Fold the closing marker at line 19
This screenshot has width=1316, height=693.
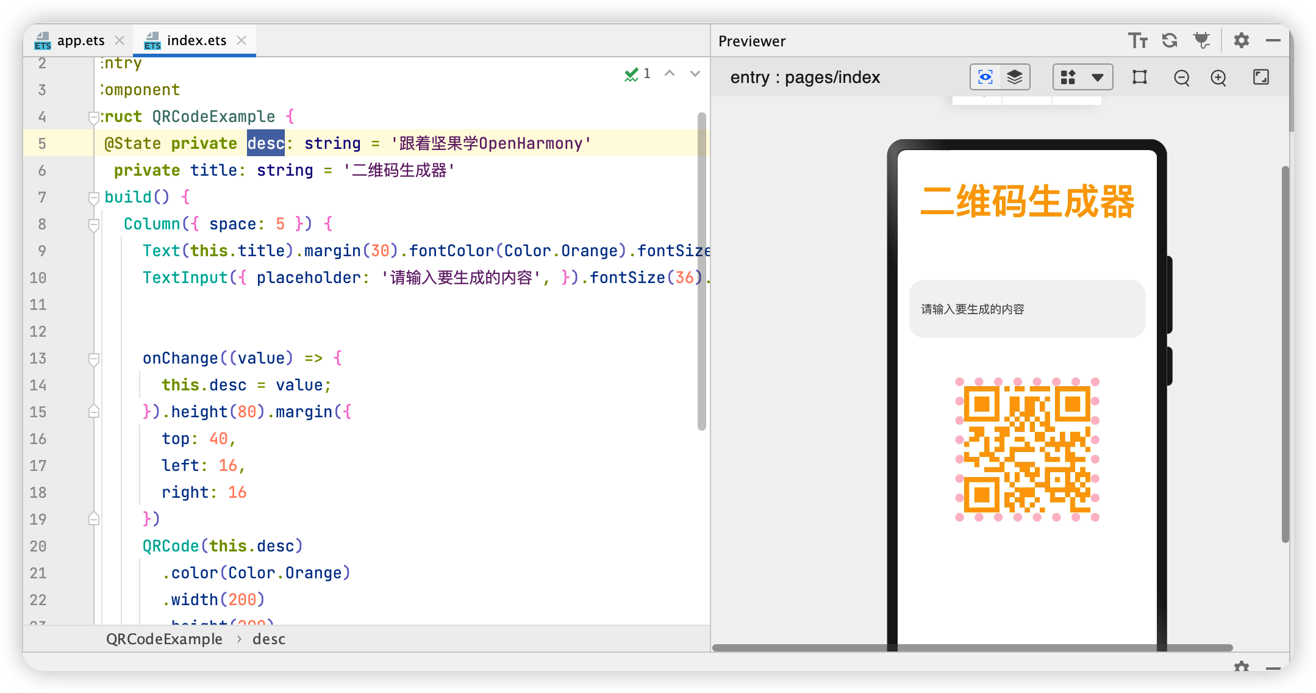[x=94, y=519]
